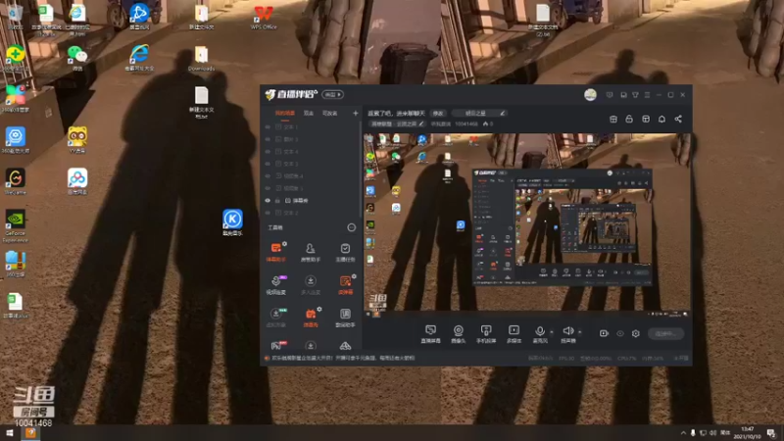Click the user avatar in title bar
The height and width of the screenshot is (441, 784).
point(590,94)
